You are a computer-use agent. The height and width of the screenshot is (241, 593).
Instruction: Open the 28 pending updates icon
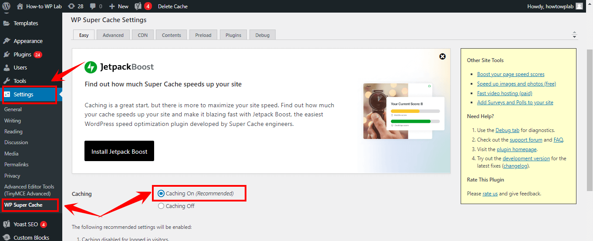(75, 6)
